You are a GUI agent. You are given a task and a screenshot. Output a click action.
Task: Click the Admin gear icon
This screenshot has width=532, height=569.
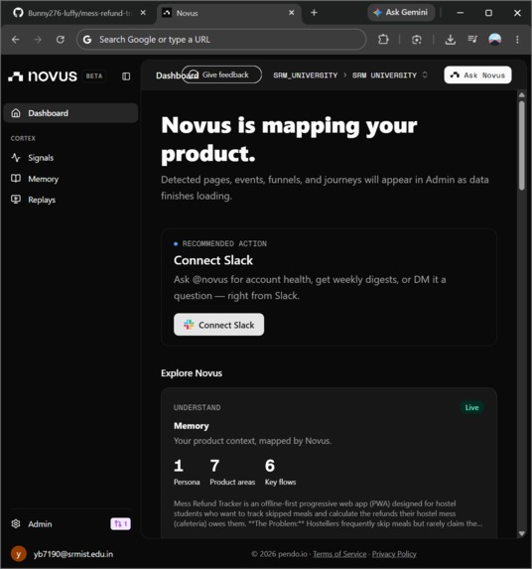tap(16, 524)
